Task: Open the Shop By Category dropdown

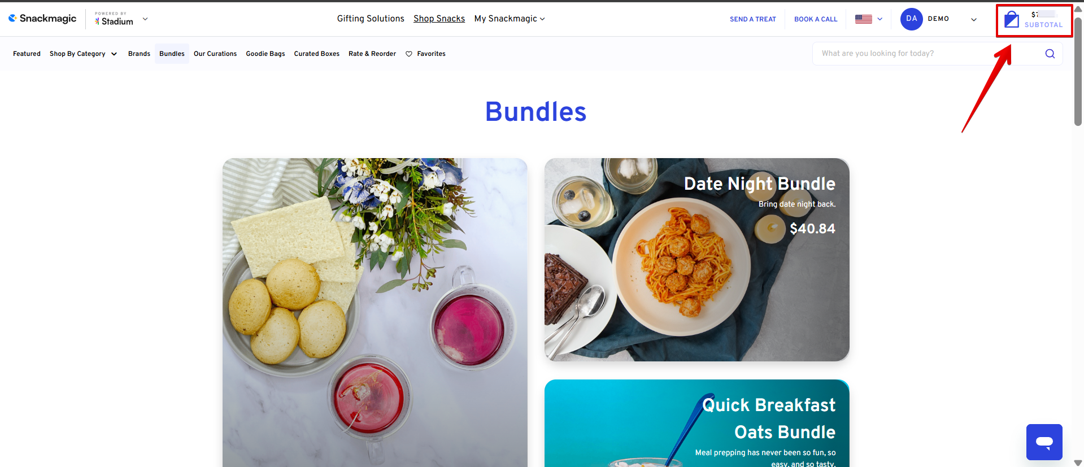Action: tap(83, 54)
